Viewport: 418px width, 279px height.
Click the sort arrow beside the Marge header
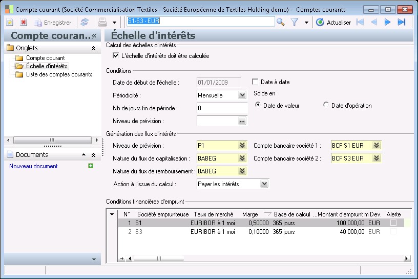tap(267, 214)
